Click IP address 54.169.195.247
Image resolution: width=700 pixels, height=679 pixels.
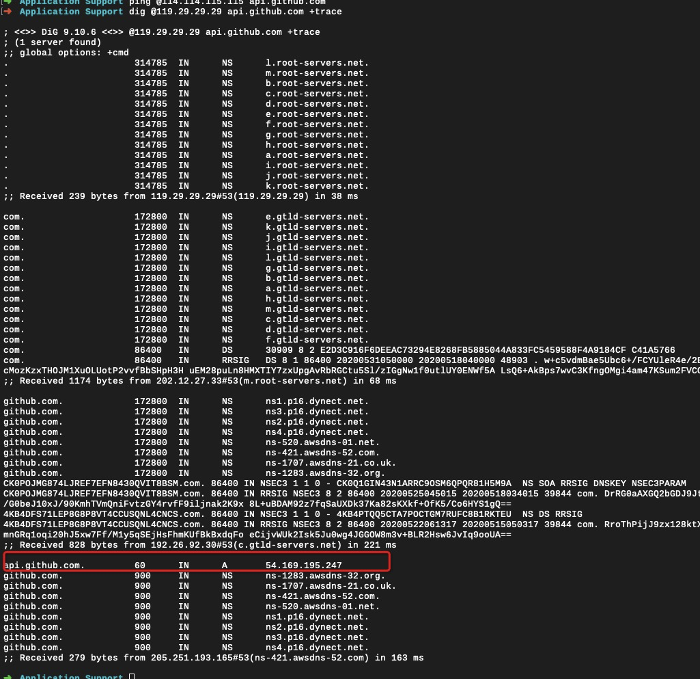pos(304,566)
